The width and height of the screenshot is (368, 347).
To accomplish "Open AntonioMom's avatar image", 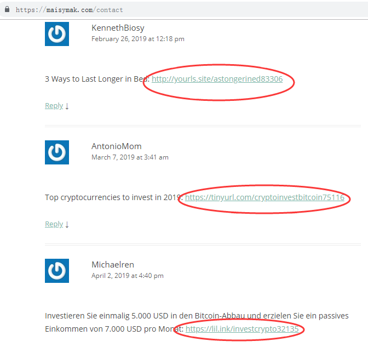I will click(x=57, y=152).
